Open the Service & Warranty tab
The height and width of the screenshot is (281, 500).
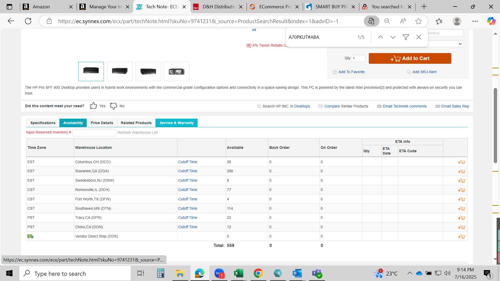[177, 123]
